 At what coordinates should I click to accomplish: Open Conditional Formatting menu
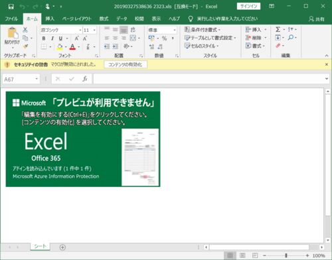click(203, 29)
